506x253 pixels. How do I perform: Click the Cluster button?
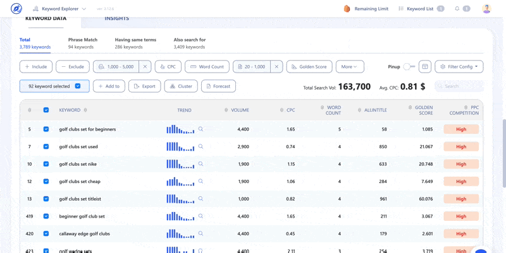tap(181, 86)
